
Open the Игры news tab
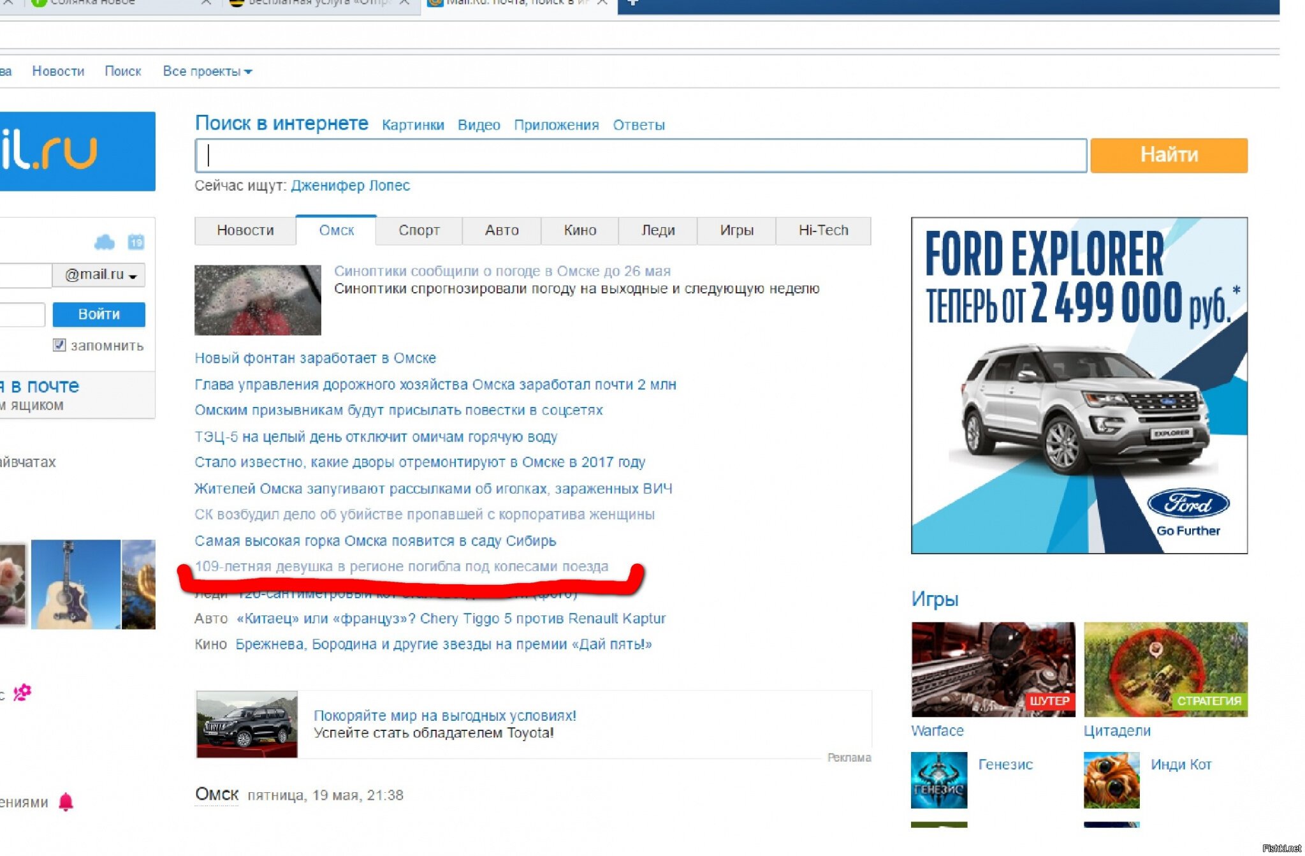point(737,230)
